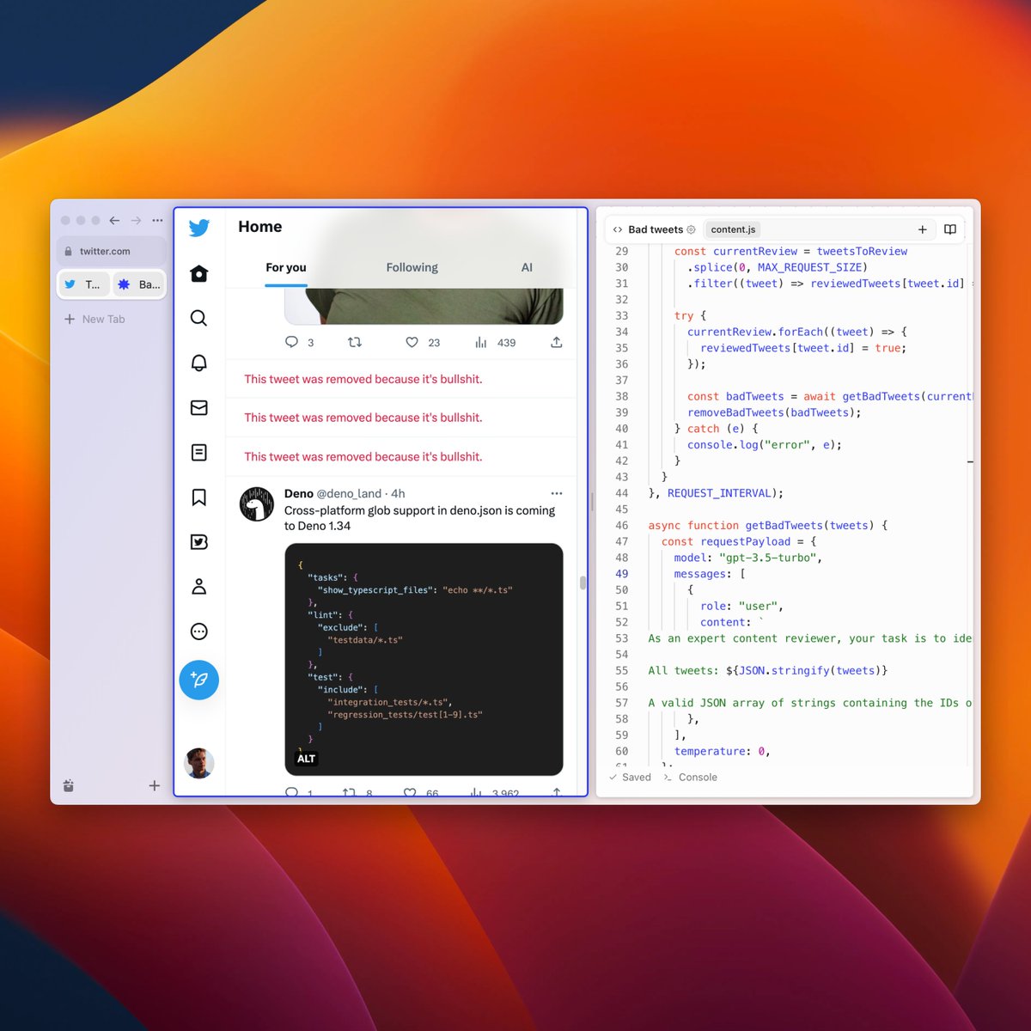
Task: Open Twitter Explore search icon
Action: [x=199, y=318]
